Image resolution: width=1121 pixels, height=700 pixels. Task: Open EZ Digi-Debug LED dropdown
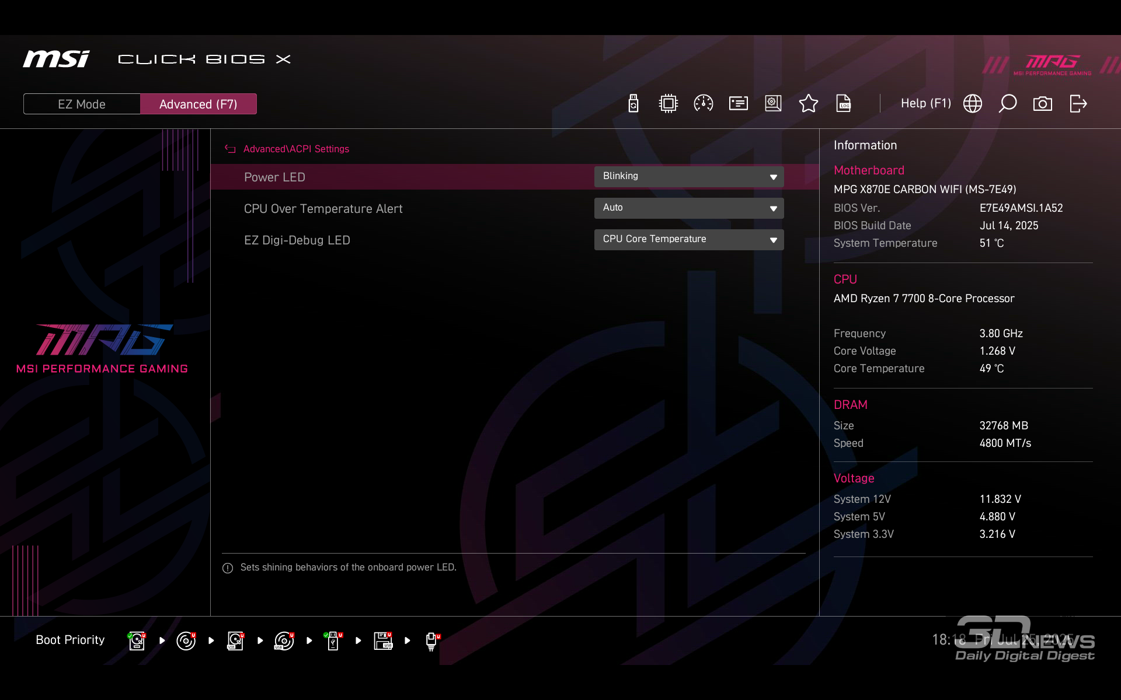coord(689,240)
